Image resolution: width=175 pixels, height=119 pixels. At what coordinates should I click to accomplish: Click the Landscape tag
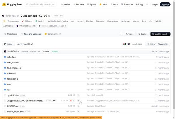click(125, 21)
